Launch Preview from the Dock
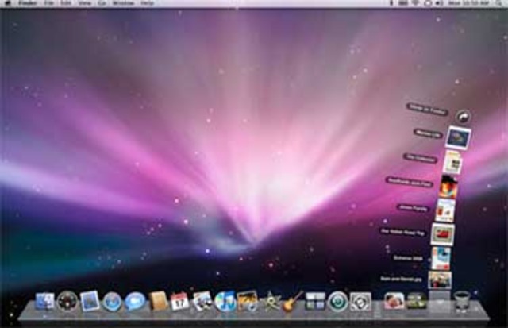This screenshot has height=328, width=508. [x=202, y=301]
